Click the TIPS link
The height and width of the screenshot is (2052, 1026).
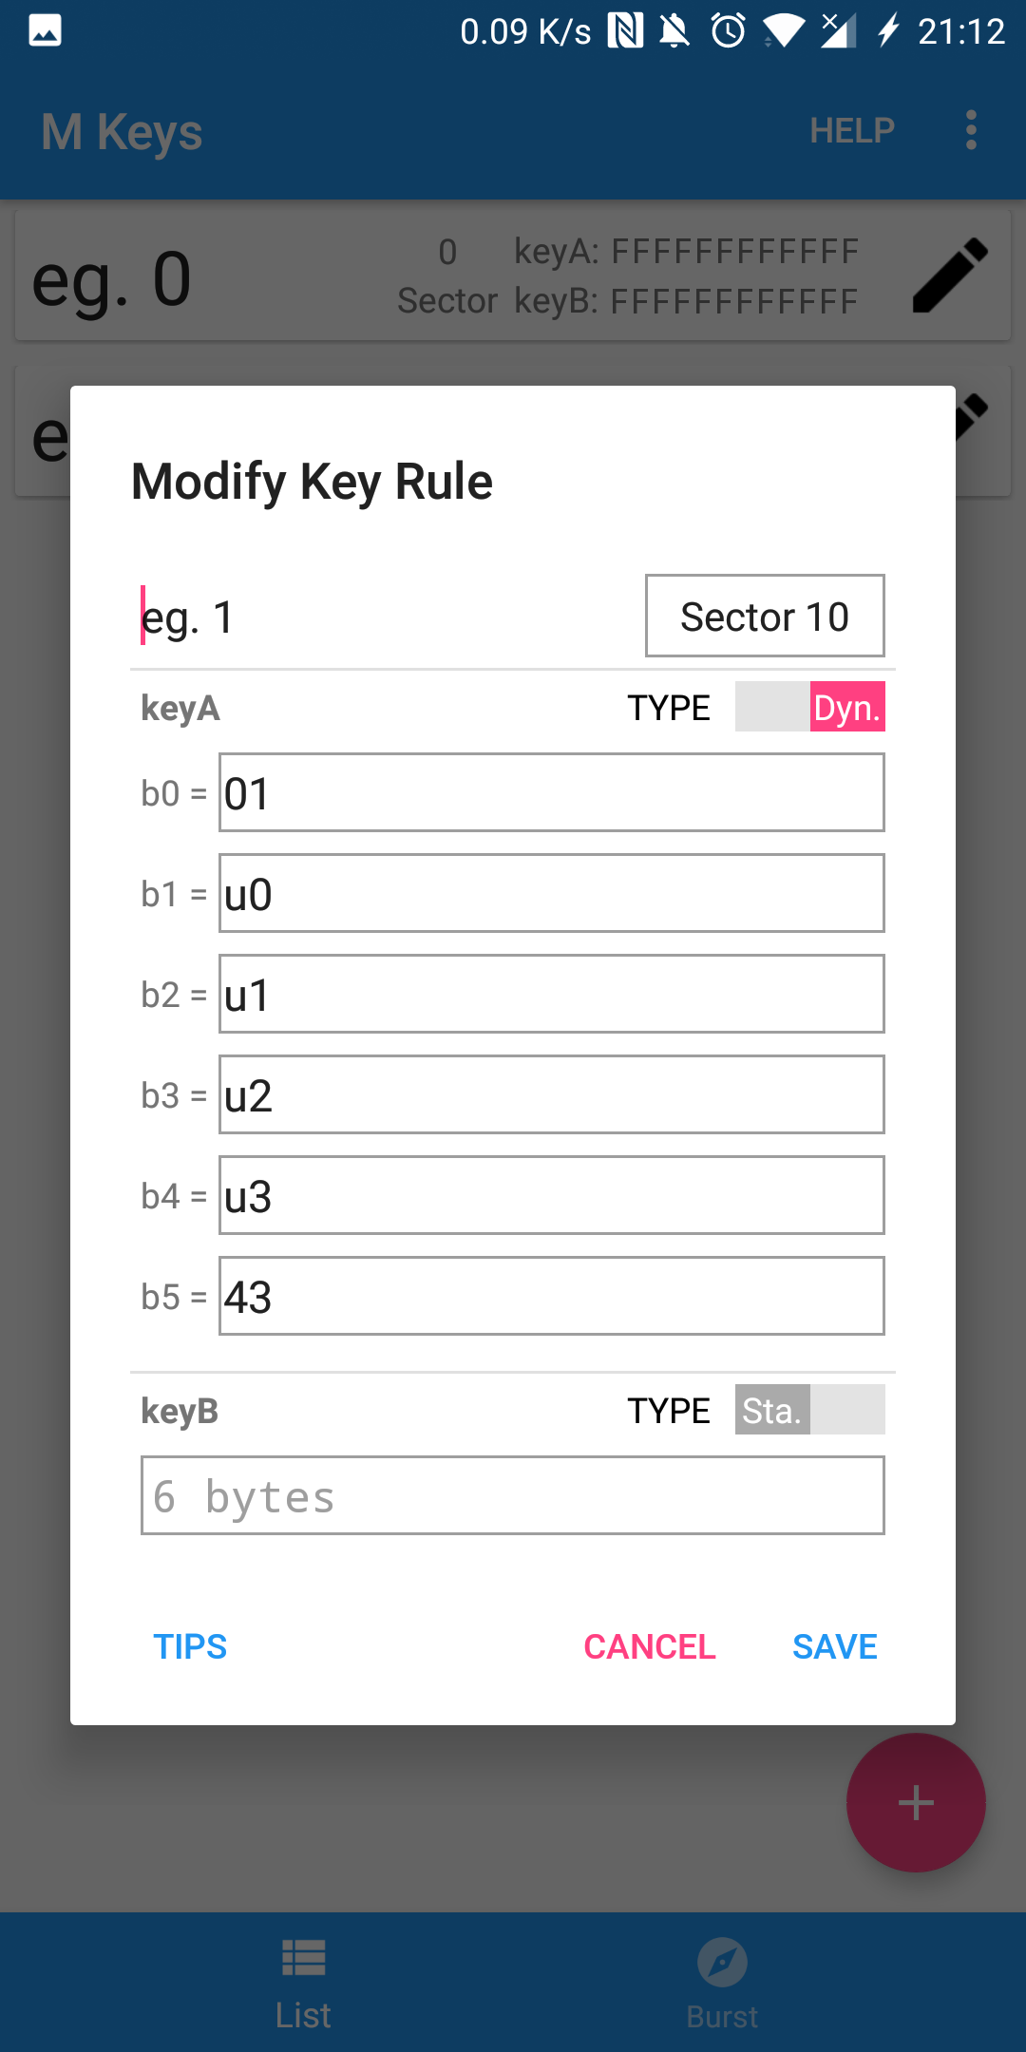[x=190, y=1646]
